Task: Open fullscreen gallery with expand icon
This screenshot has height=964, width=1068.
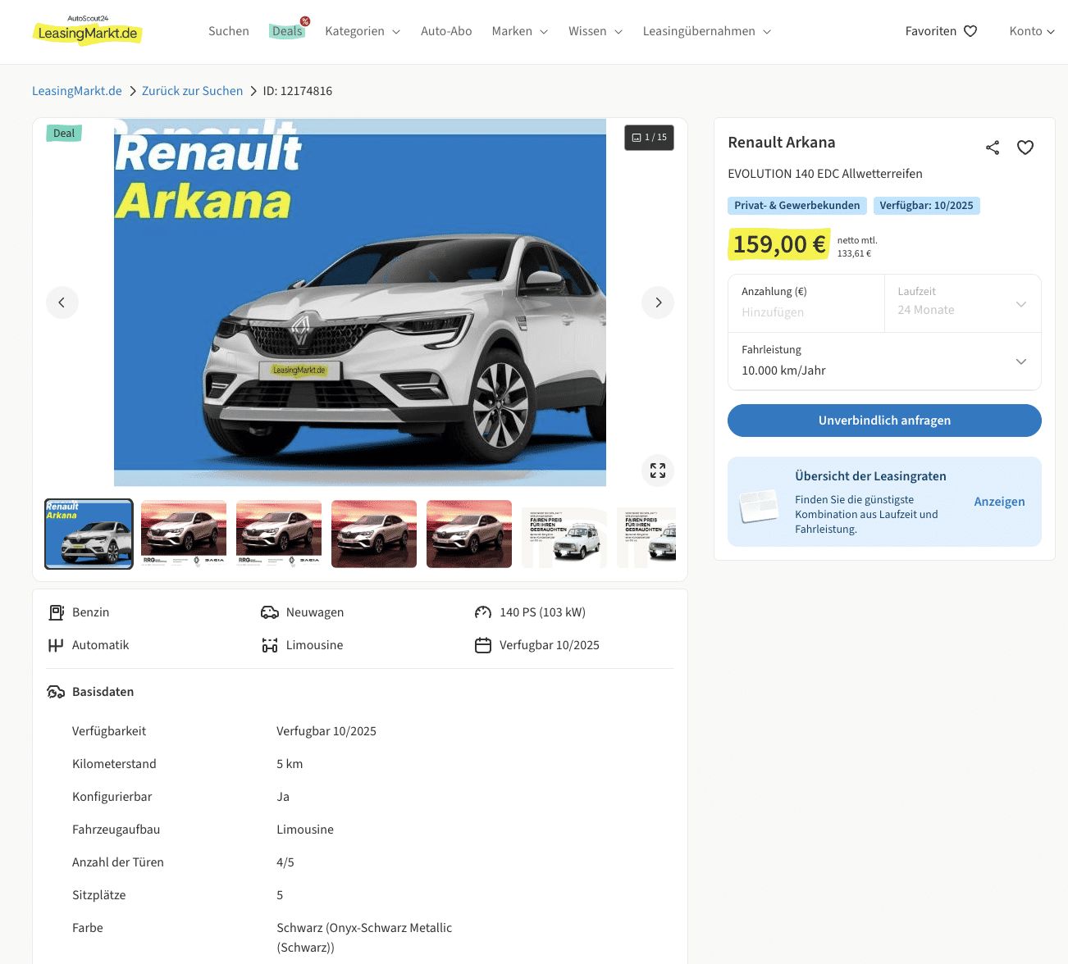Action: point(658,471)
